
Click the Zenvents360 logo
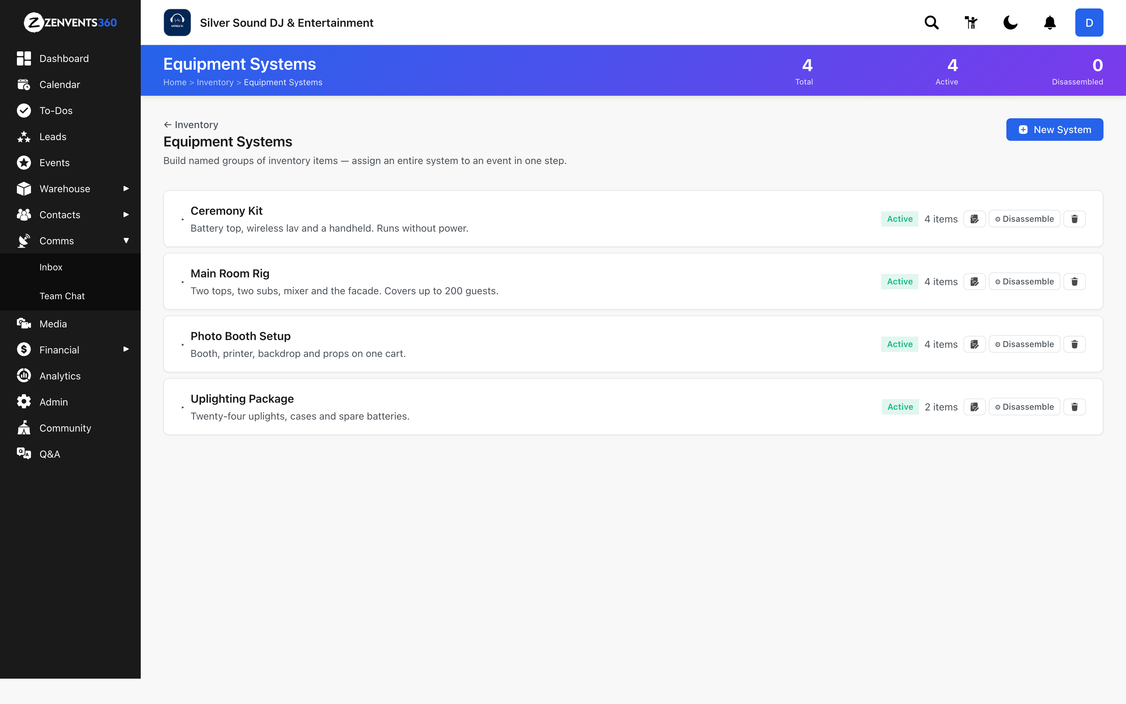point(70,22)
